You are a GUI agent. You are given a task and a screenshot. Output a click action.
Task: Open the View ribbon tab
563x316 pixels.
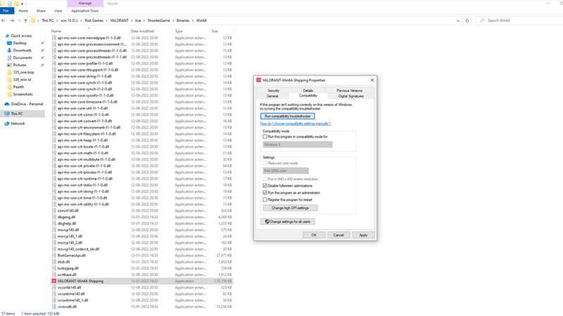58,11
